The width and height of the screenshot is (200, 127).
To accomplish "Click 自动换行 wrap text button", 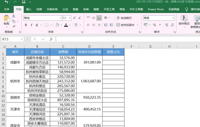I will [x=124, y=18].
